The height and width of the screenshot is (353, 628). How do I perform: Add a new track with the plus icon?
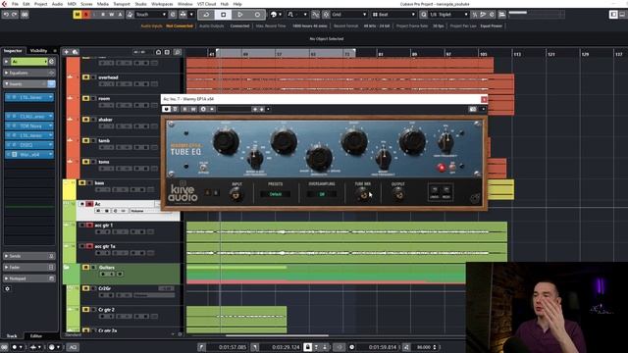66,52
